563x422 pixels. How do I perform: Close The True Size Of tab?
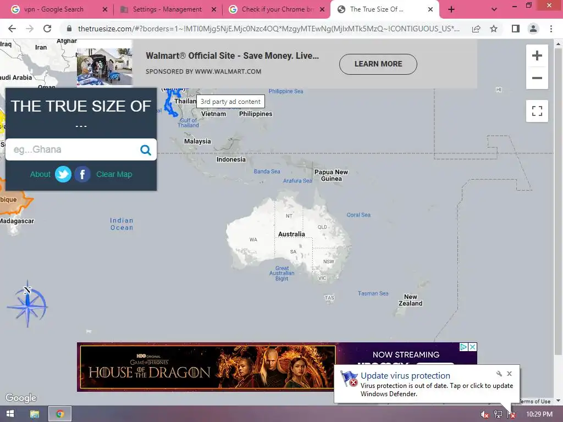point(430,10)
